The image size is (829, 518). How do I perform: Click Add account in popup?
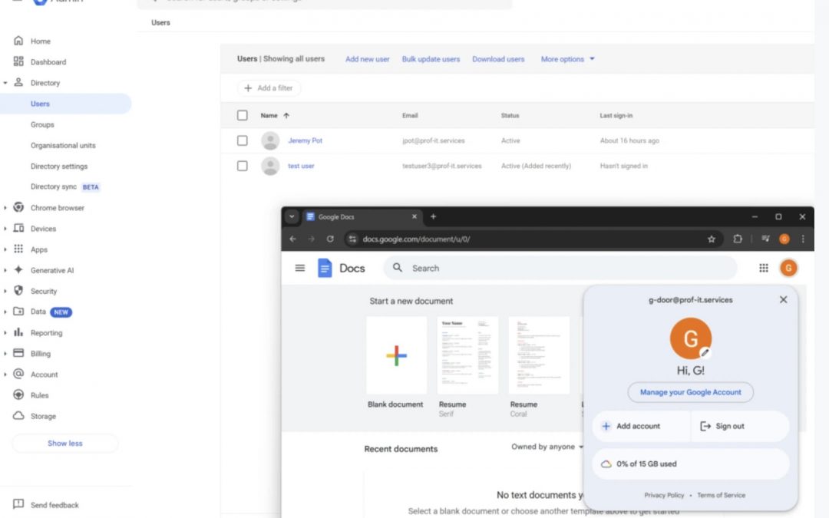point(641,426)
